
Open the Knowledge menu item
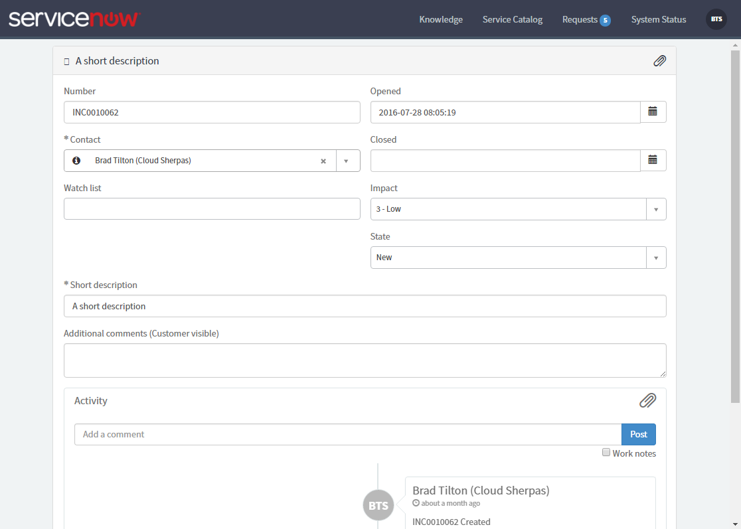[x=440, y=19]
